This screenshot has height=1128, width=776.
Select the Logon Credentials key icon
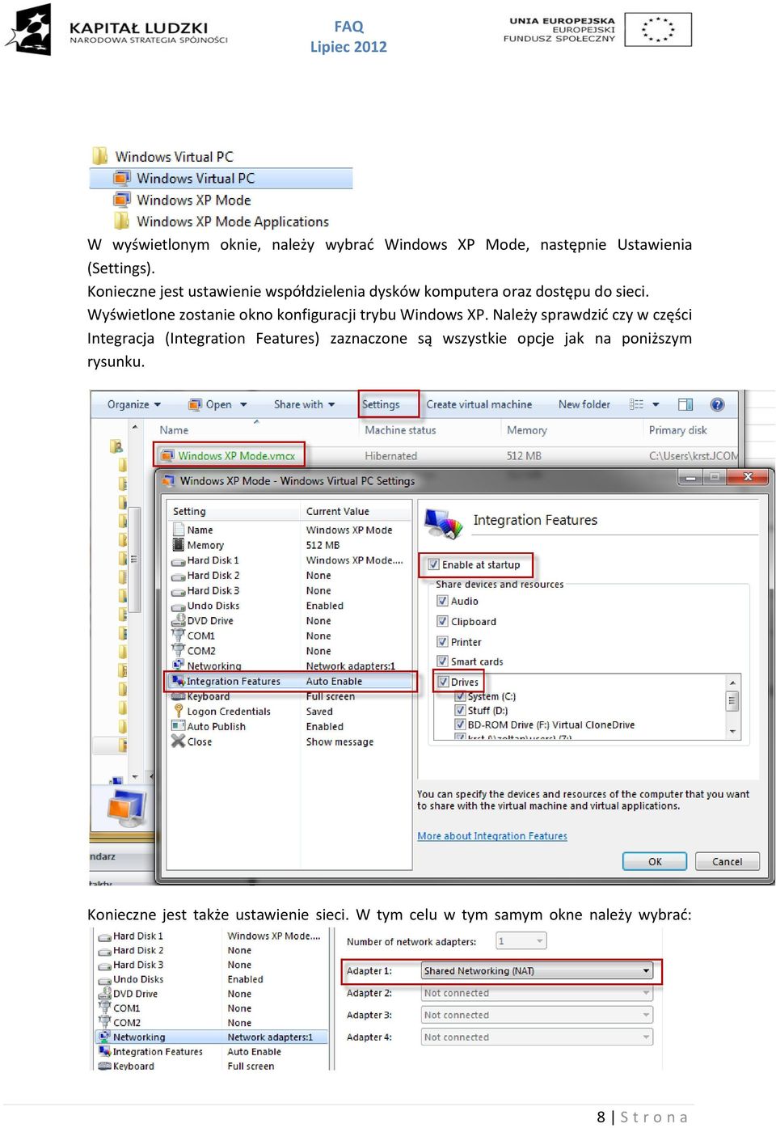pos(179,711)
